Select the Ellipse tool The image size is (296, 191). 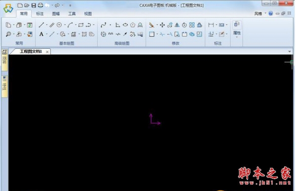(x=125, y=25)
